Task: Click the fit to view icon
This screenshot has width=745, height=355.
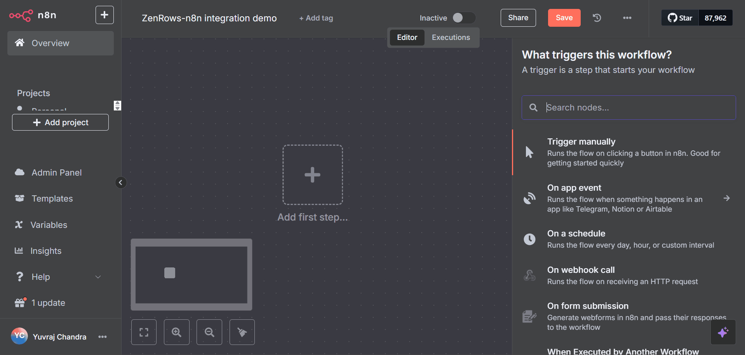Action: pos(144,332)
